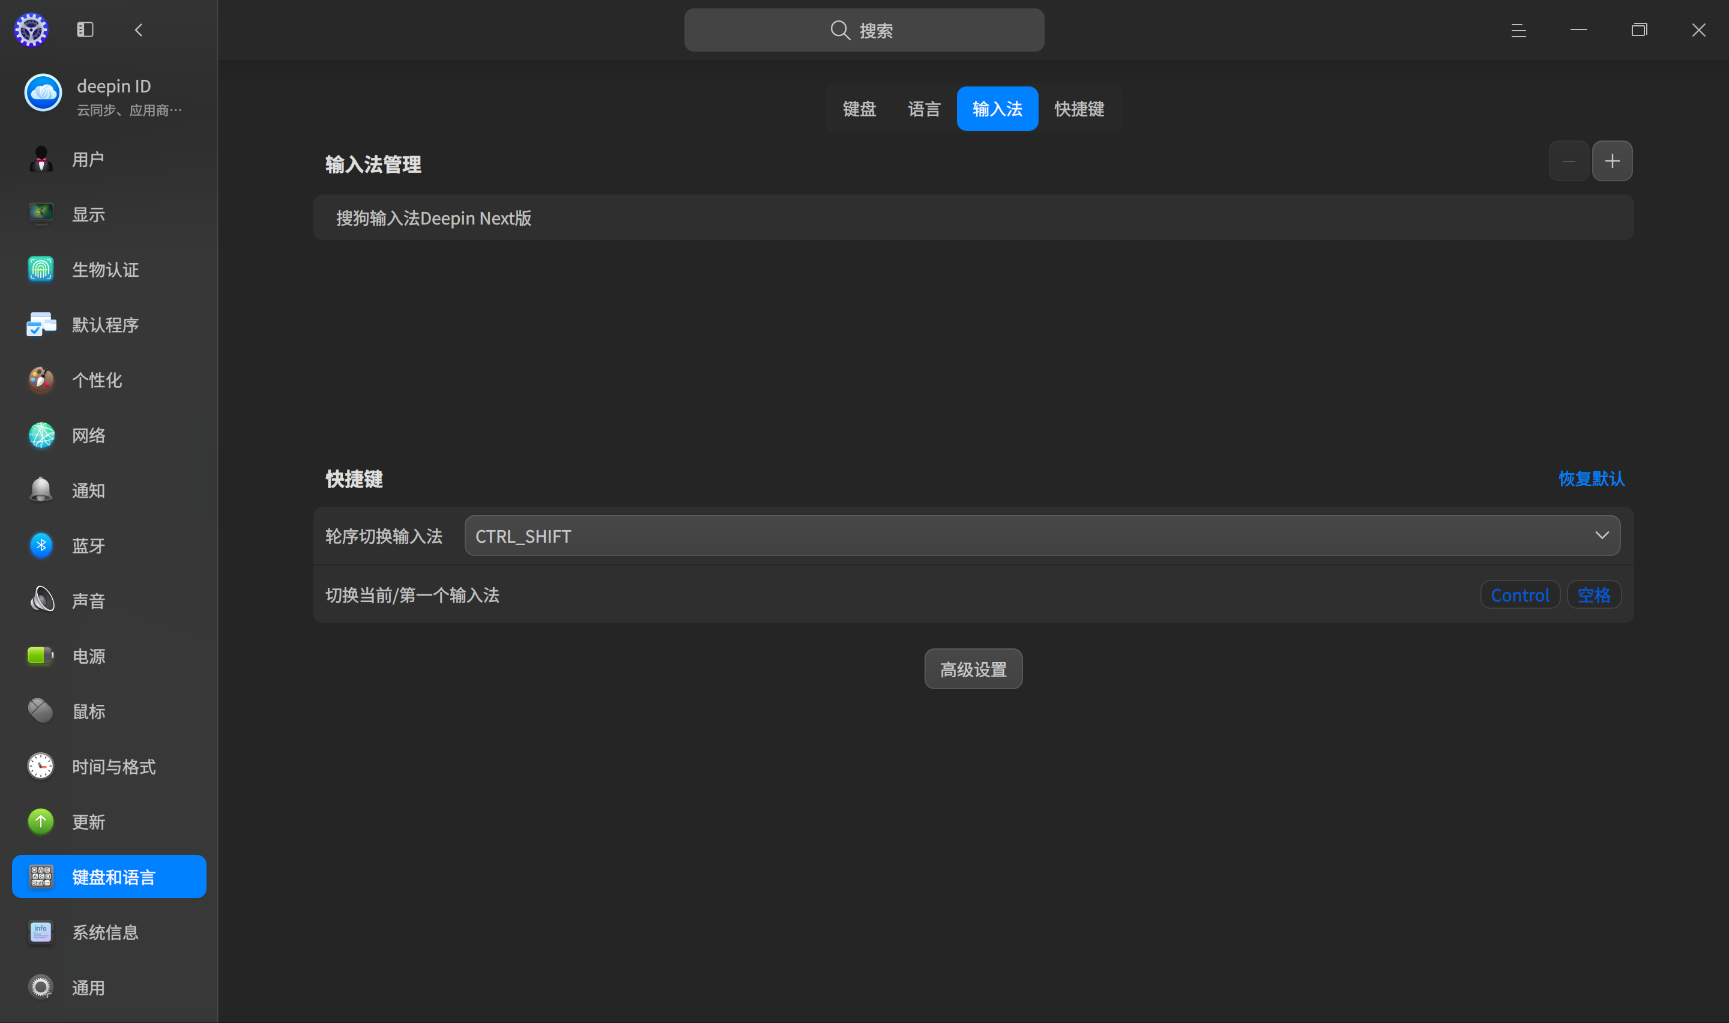The height and width of the screenshot is (1023, 1729).
Task: Click the Control shortcut key chip
Action: coord(1519,595)
